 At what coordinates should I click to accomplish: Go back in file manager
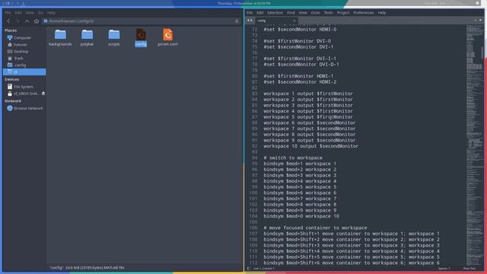pos(8,21)
